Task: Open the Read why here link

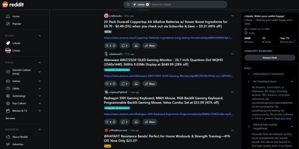Action: click(x=283, y=118)
